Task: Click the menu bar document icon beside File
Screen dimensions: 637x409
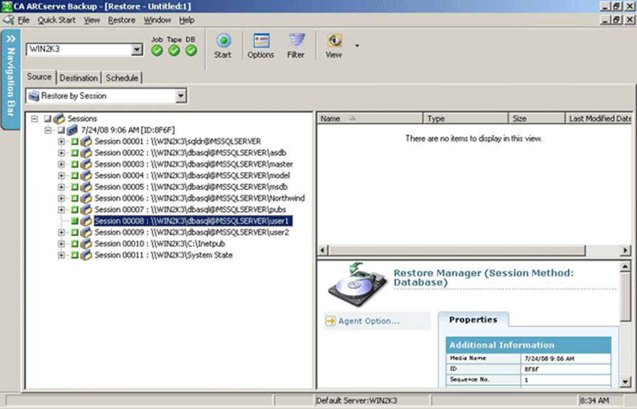Action: pyautogui.click(x=9, y=20)
